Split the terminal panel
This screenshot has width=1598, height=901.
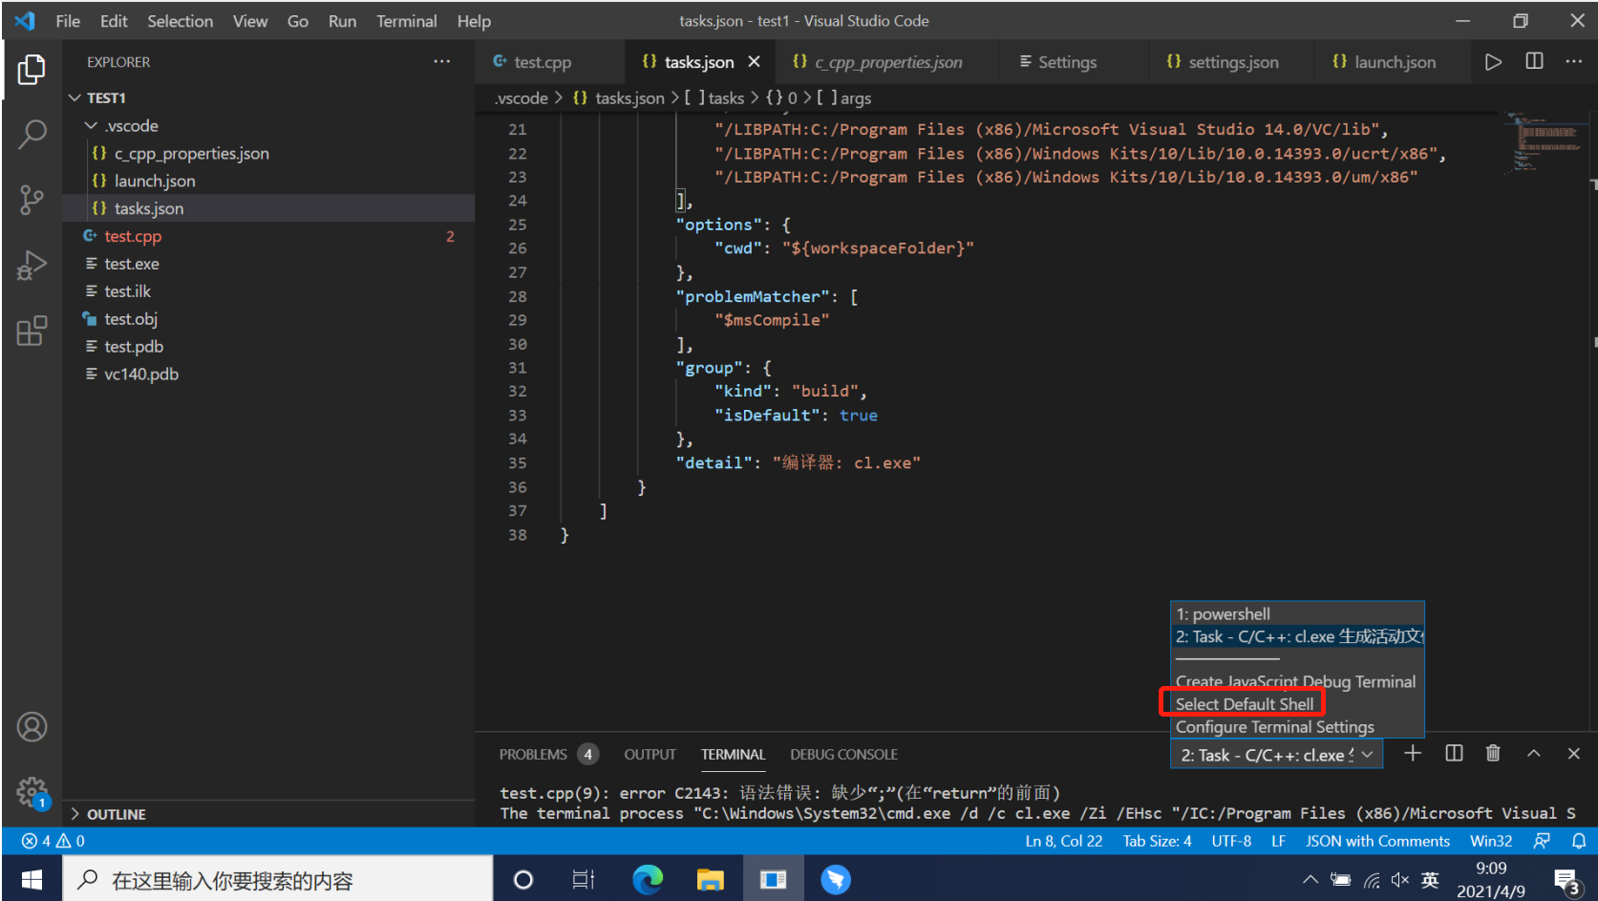pos(1454,753)
